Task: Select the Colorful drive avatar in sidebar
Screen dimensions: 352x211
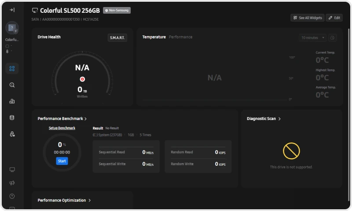Action: (12, 28)
